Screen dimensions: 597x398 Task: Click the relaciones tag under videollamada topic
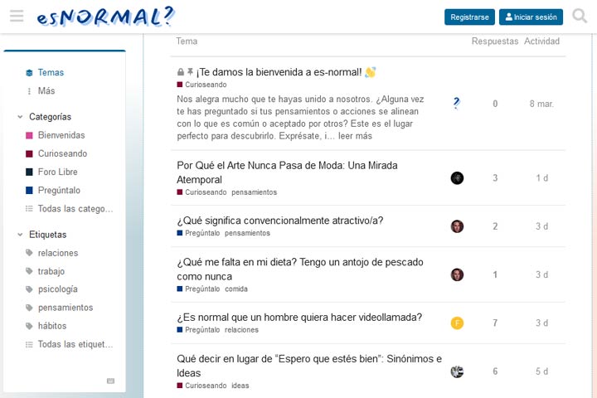(x=241, y=330)
